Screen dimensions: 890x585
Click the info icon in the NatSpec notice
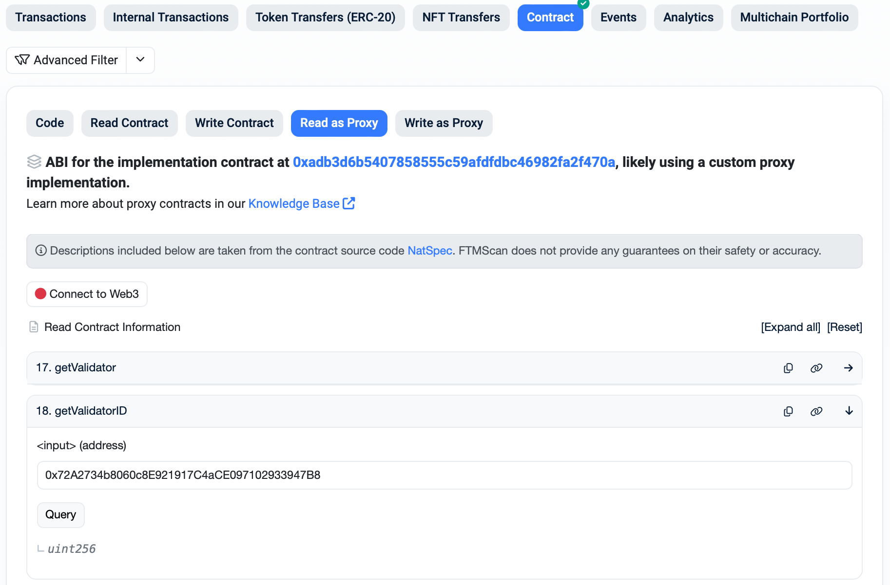(41, 251)
